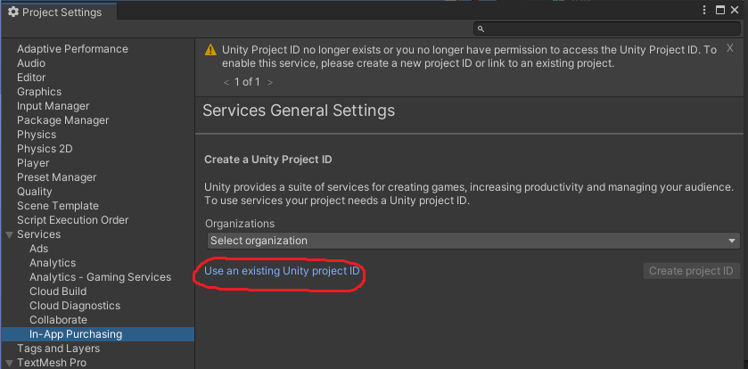
Task: Click Use an existing Unity project ID
Action: pos(282,271)
